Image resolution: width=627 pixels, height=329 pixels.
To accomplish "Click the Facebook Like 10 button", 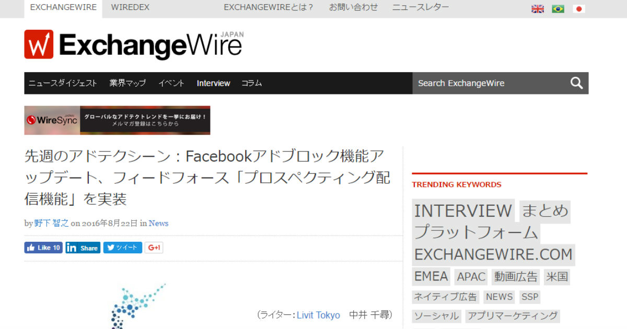I will click(43, 248).
